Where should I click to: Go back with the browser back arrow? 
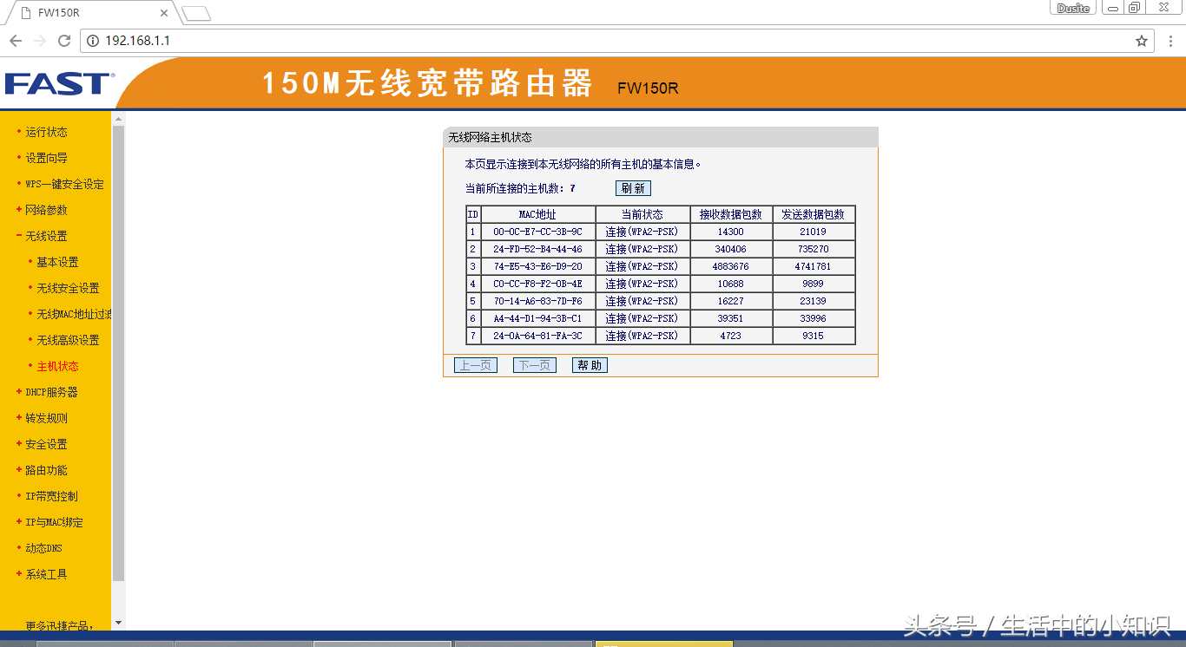click(x=16, y=41)
